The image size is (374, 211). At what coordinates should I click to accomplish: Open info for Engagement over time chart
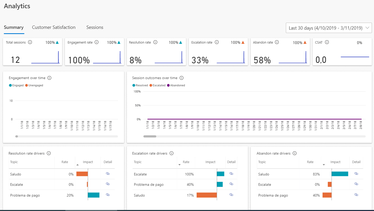pyautogui.click(x=49, y=78)
